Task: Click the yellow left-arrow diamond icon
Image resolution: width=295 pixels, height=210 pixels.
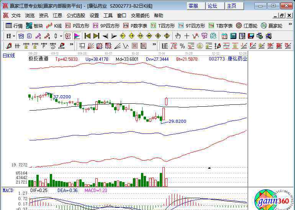Action: click(x=123, y=36)
